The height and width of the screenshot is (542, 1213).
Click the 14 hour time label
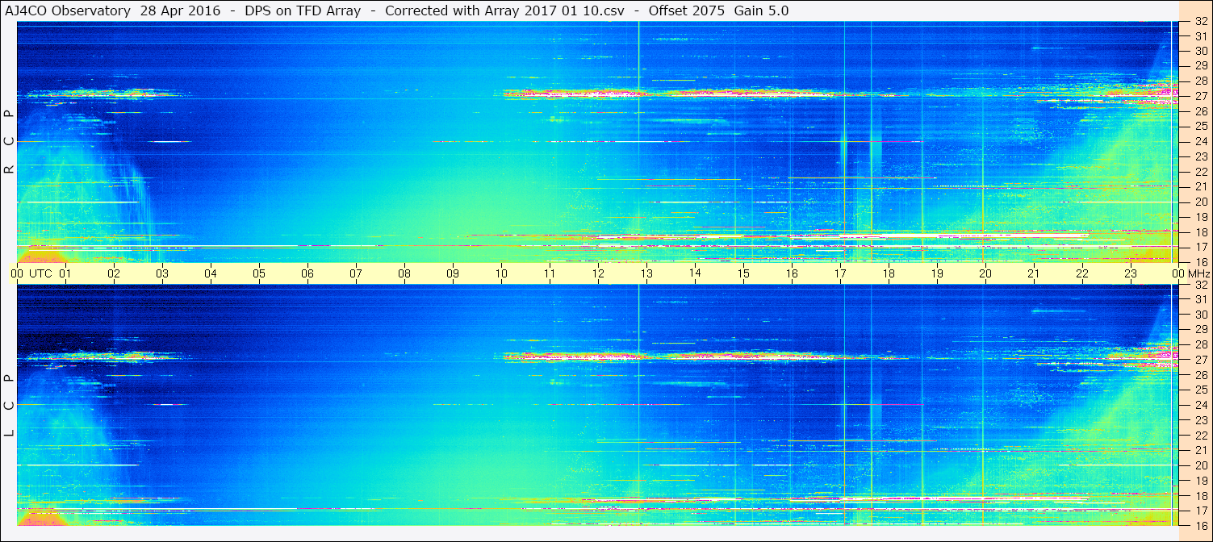pos(694,273)
